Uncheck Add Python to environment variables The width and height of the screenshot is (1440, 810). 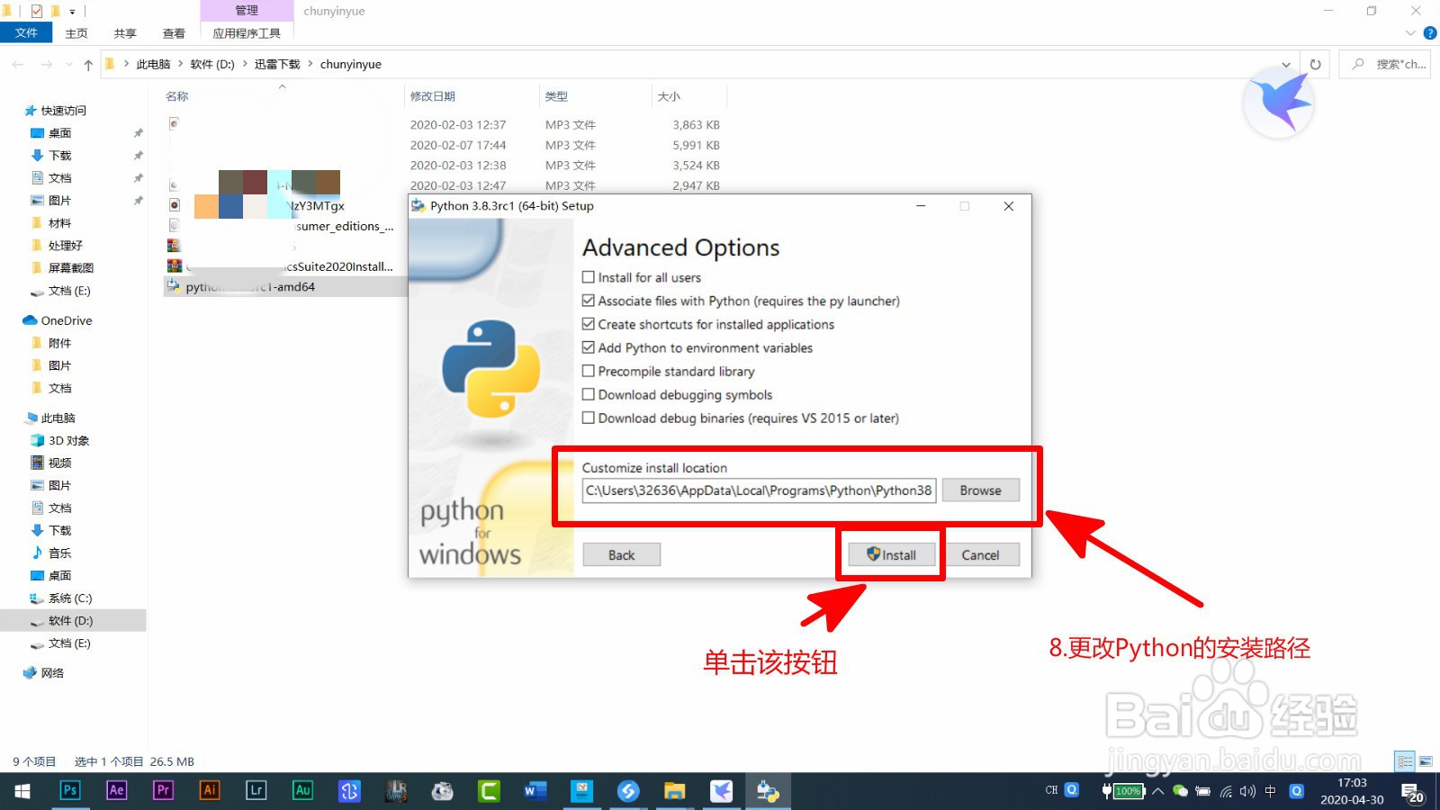tap(589, 347)
